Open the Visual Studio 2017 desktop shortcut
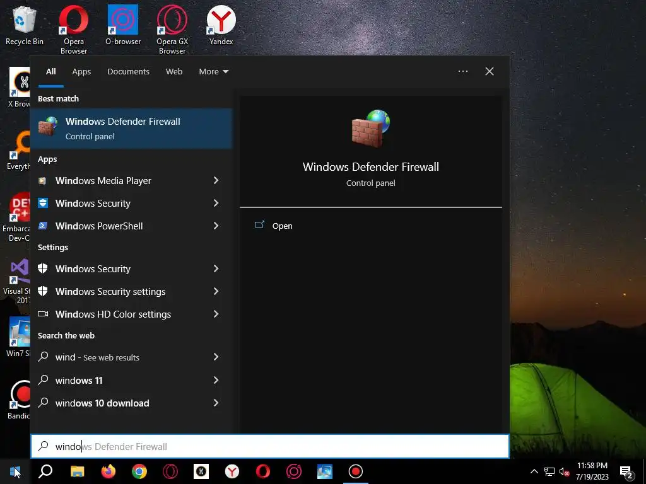The image size is (646, 484). 16,282
